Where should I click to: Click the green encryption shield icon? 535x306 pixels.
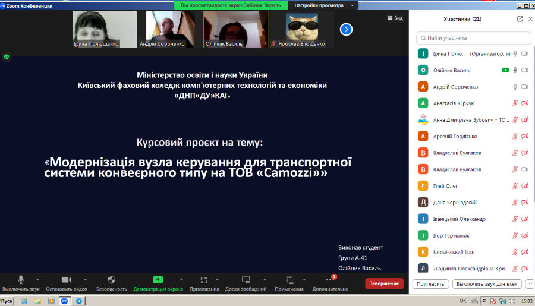click(x=7, y=57)
